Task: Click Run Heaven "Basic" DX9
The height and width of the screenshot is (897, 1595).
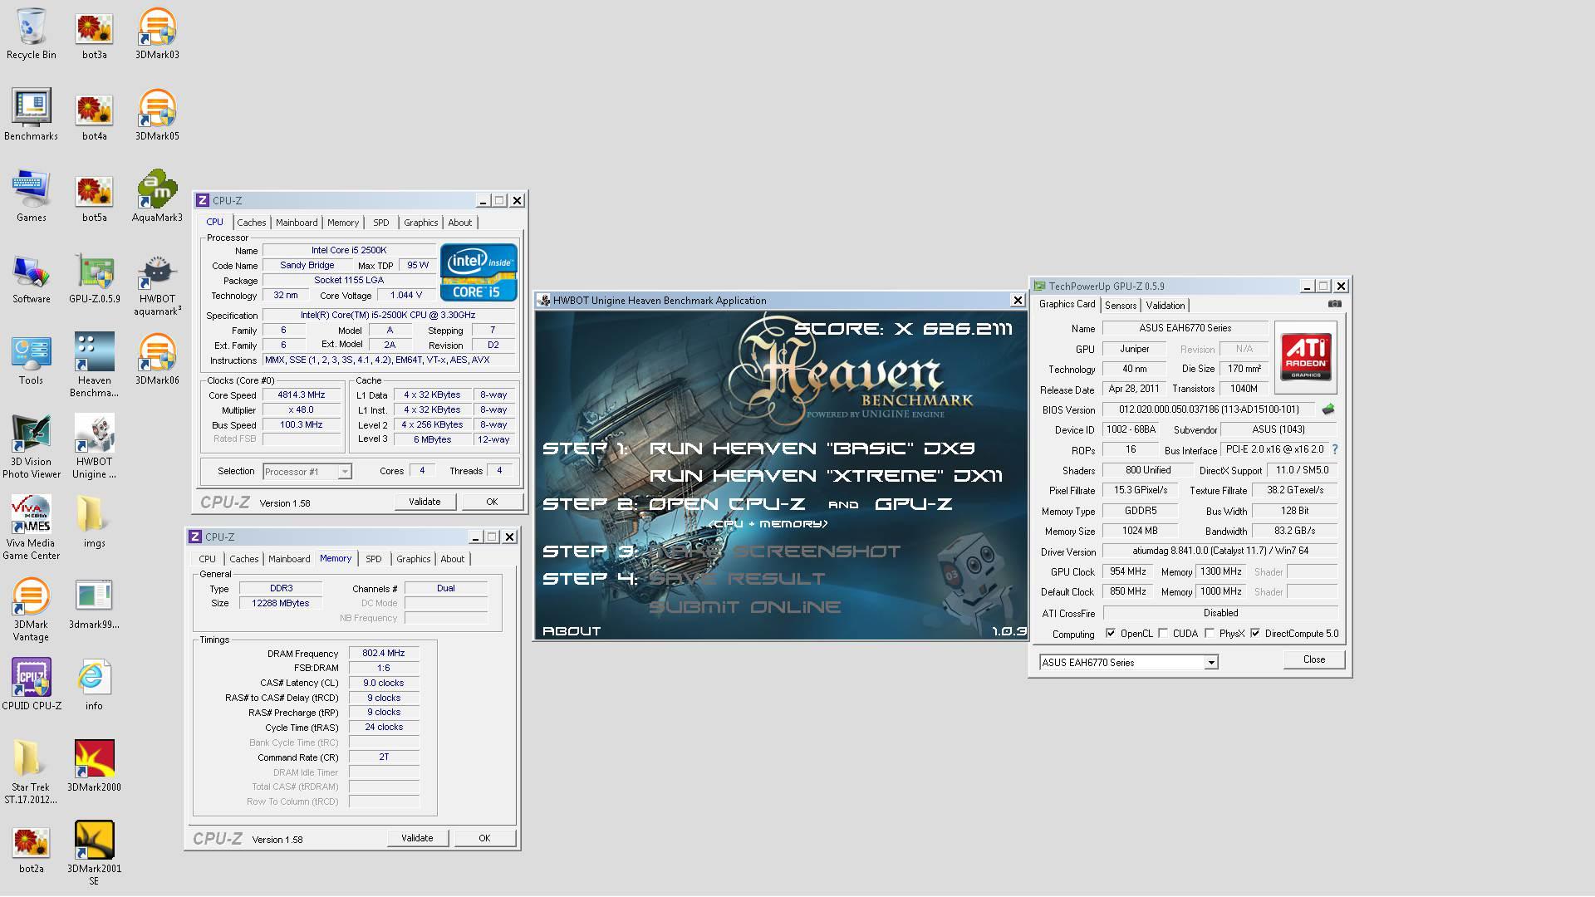Action: pyautogui.click(x=812, y=448)
